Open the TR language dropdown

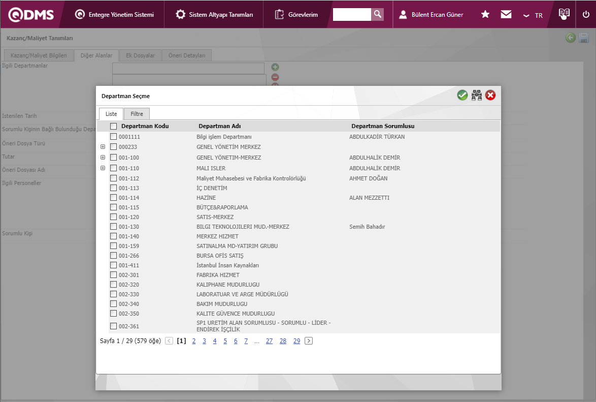pyautogui.click(x=533, y=15)
